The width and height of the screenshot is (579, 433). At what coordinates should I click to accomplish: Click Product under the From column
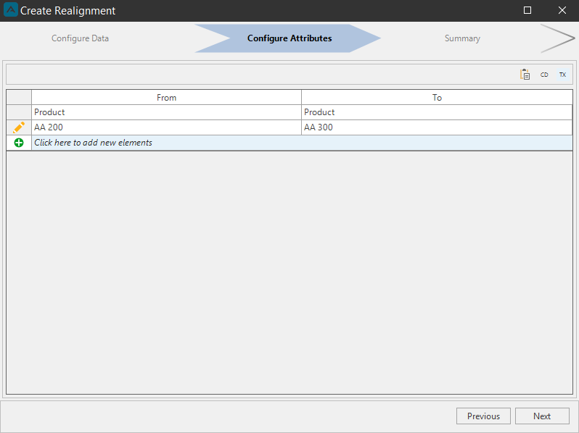point(167,112)
